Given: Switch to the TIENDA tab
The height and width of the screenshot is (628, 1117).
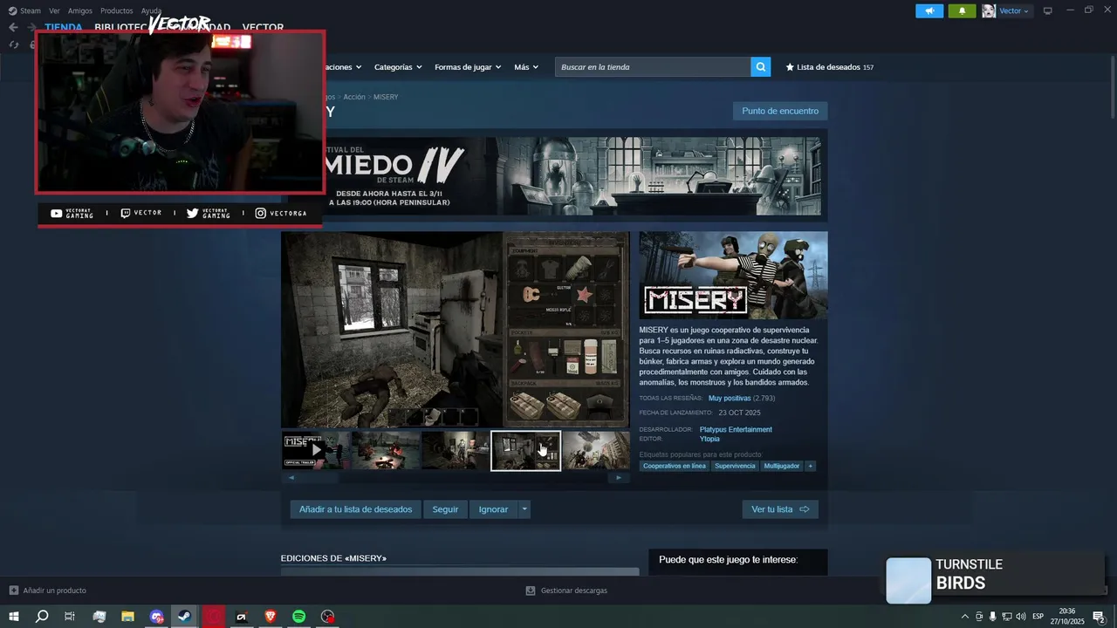Looking at the screenshot, I should (x=64, y=27).
